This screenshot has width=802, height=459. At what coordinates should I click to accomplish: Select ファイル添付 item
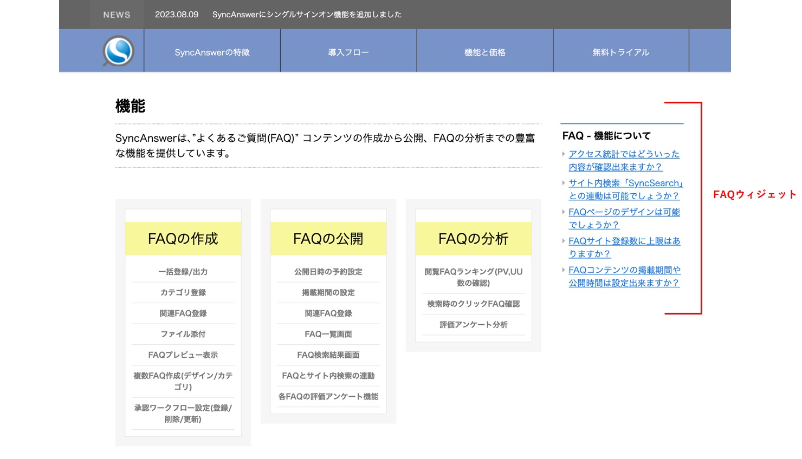coord(183,334)
